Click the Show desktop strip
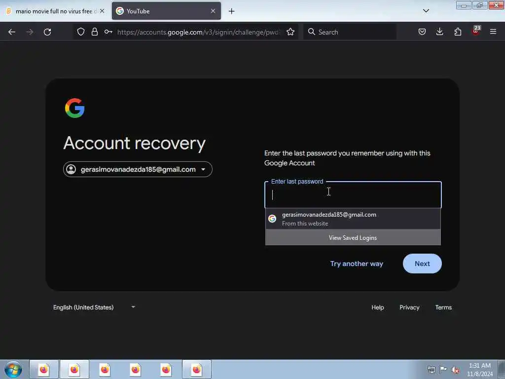Image resolution: width=505 pixels, height=379 pixels. click(x=502, y=369)
